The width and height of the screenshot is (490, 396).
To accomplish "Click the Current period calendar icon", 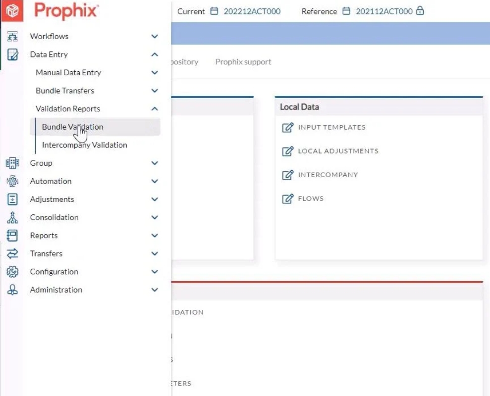I will tap(214, 11).
